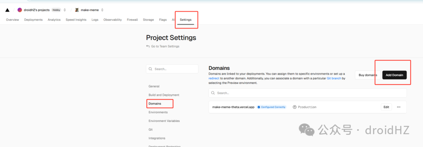Click the make-meme project icon
Screen dimensions: 423x147
coord(77,10)
